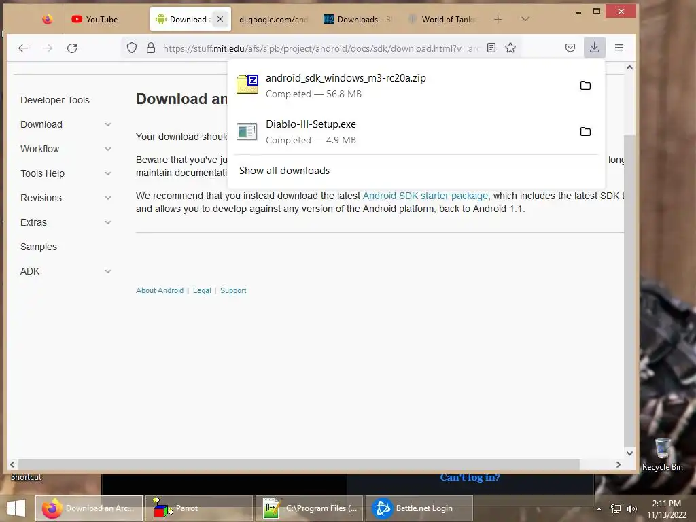This screenshot has height=522, width=696.
Task: Open a new tab with the plus icon
Action: click(x=498, y=19)
